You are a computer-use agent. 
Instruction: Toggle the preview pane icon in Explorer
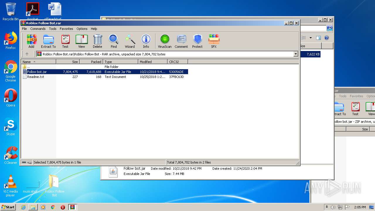tap(318, 38)
